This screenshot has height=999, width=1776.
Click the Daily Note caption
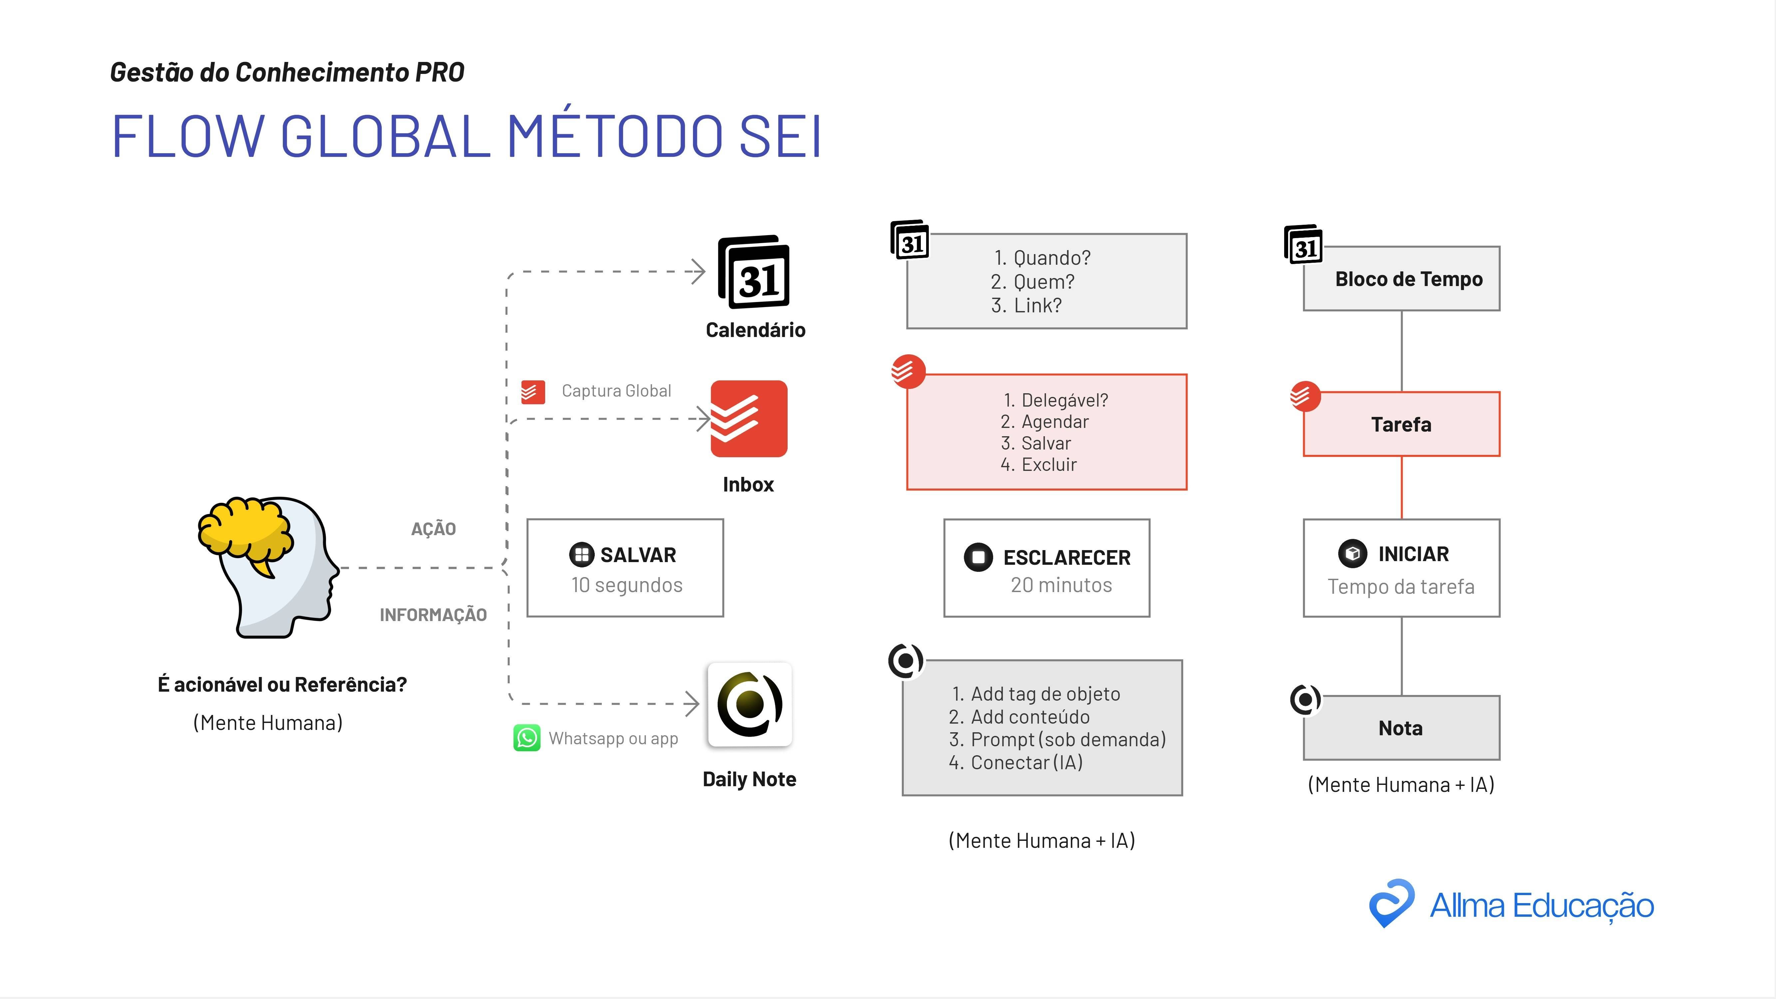click(749, 779)
